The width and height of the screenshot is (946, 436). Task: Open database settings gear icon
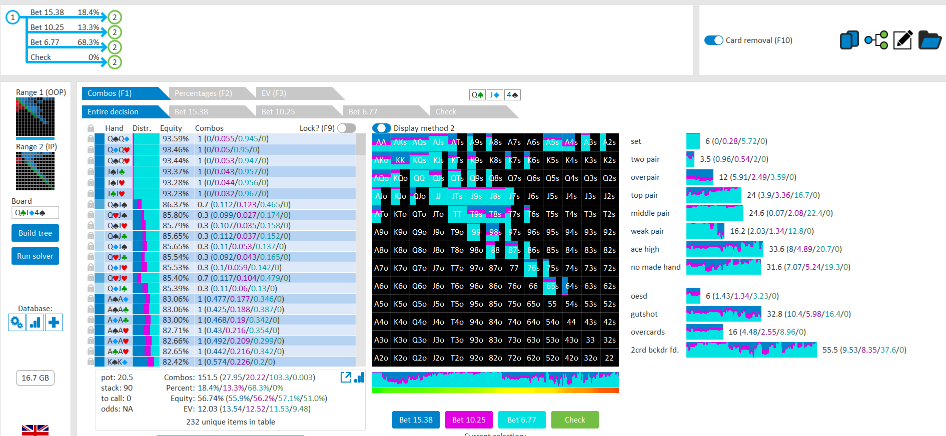pyautogui.click(x=17, y=323)
